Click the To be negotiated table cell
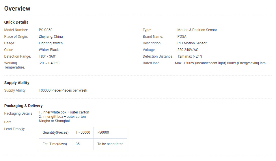 click(x=110, y=144)
